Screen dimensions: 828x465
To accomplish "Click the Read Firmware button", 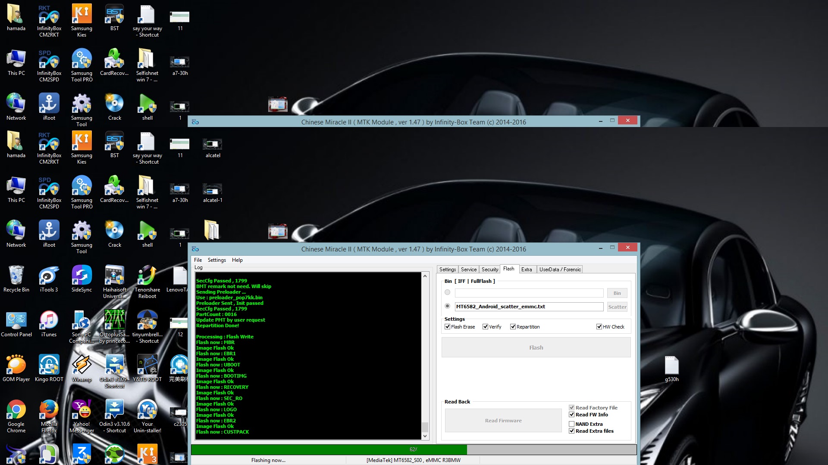I will pos(503,421).
